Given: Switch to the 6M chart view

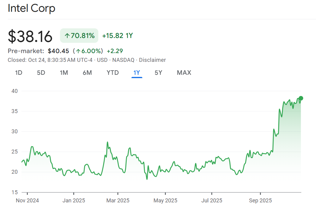Looking at the screenshot, I should point(87,73).
